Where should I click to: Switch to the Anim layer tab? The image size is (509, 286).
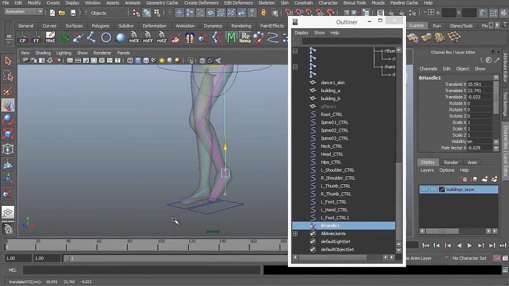coord(472,162)
